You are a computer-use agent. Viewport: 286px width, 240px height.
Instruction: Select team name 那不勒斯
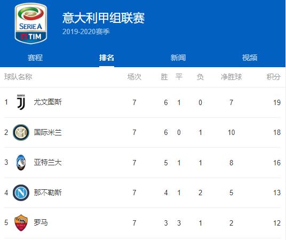click(x=48, y=193)
